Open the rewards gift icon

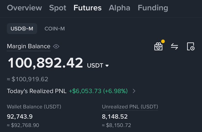click(x=158, y=46)
